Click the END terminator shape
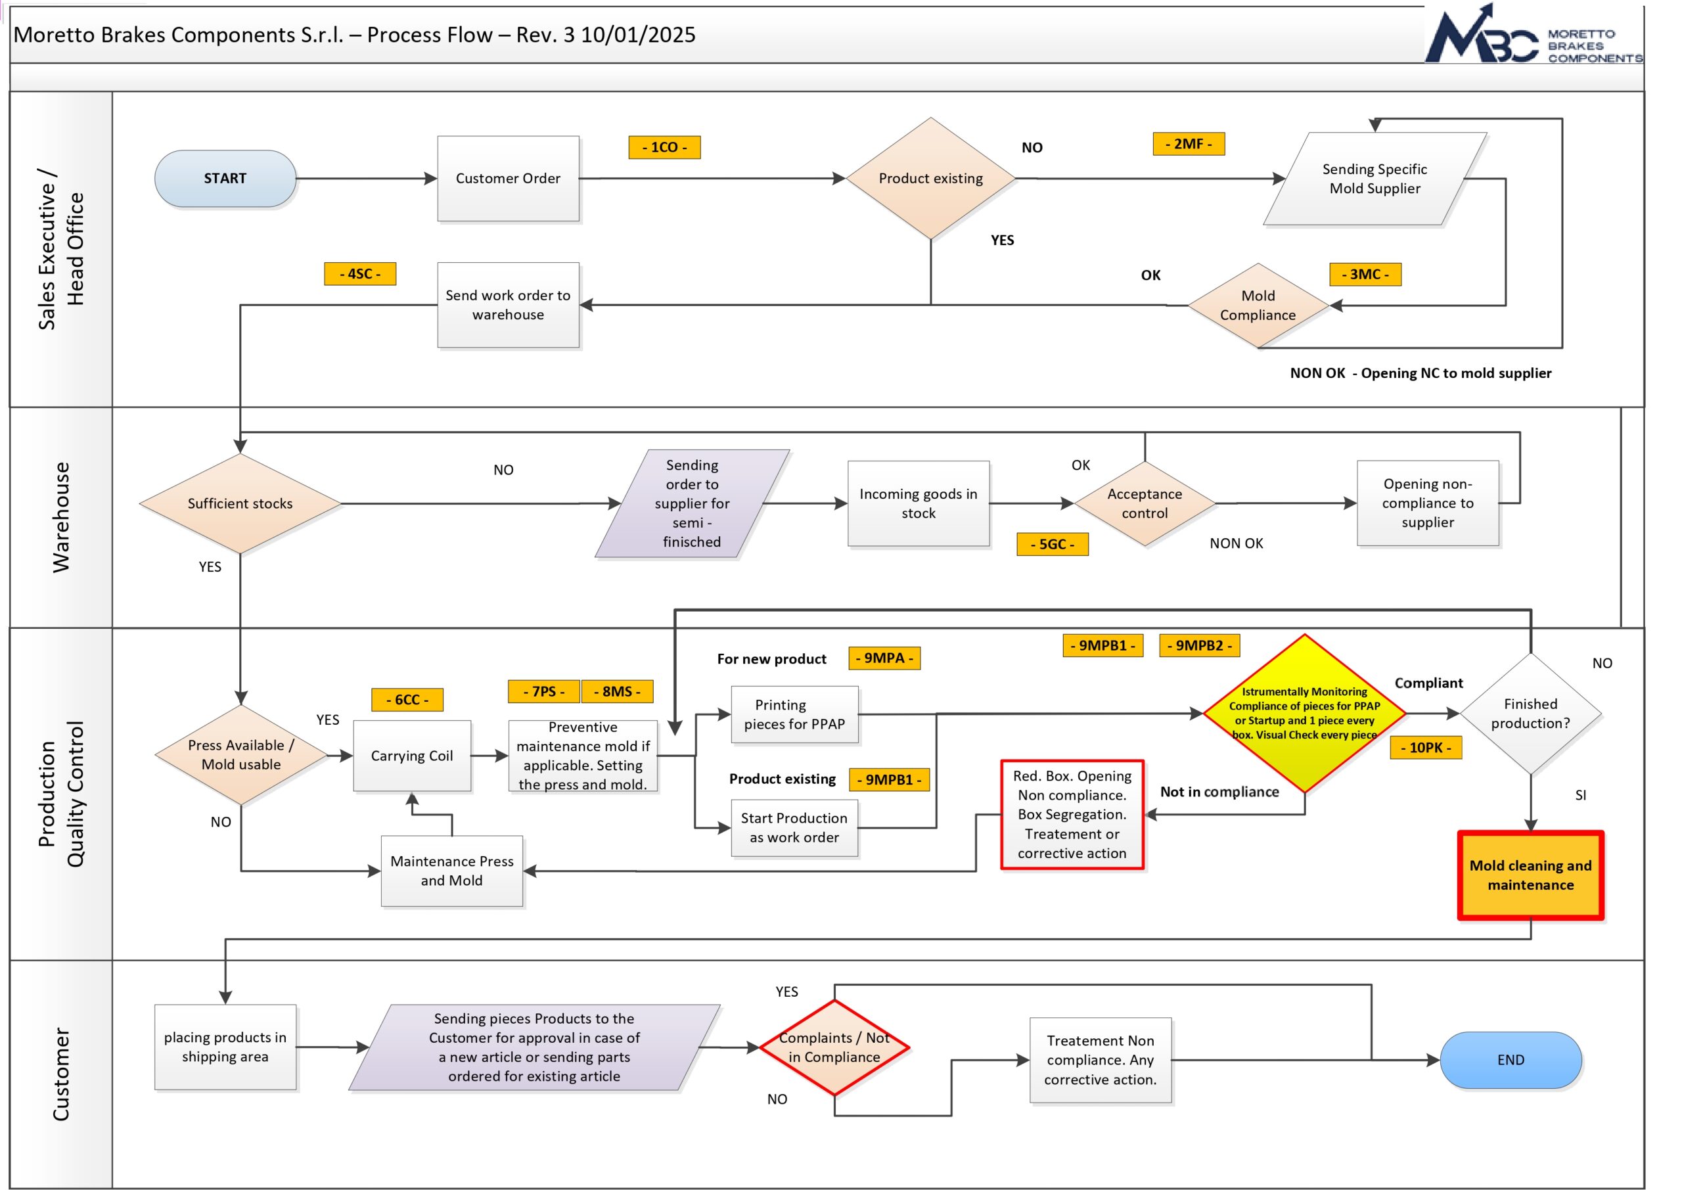Viewport: 1682px width, 1190px height. coord(1511,1061)
